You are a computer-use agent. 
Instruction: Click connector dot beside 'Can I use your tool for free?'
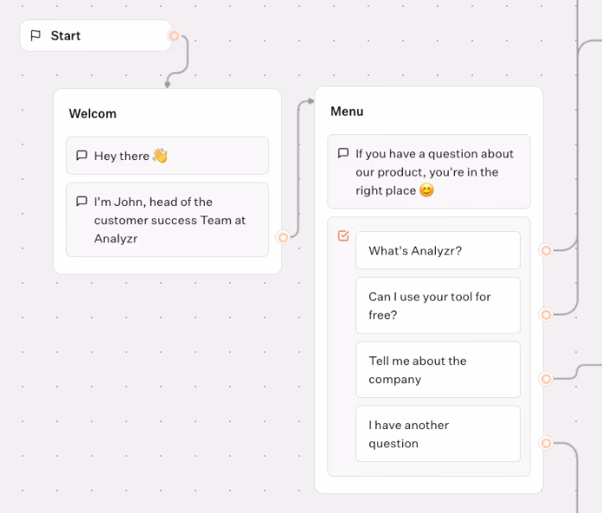(x=546, y=315)
